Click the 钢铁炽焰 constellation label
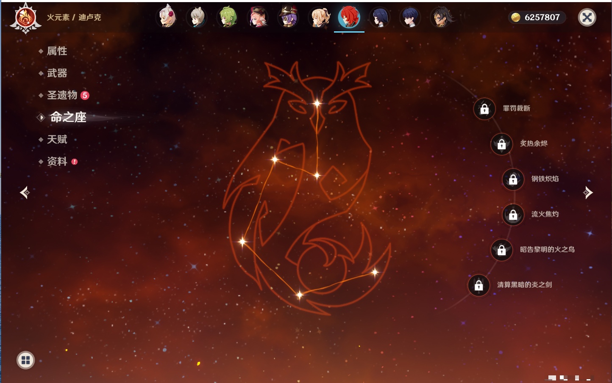The width and height of the screenshot is (612, 383). [x=545, y=179]
